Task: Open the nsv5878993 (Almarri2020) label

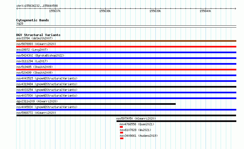Action: pos(36,44)
